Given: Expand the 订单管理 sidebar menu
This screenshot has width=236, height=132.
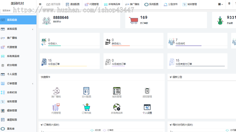Looking at the screenshot, I should 18,83.
